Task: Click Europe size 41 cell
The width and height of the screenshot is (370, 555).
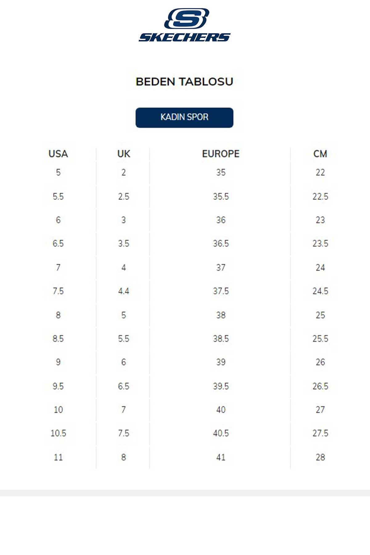Action: [x=221, y=457]
